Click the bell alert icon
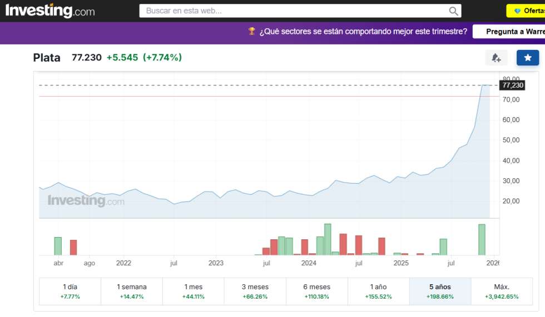The width and height of the screenshot is (545, 317). click(x=496, y=58)
